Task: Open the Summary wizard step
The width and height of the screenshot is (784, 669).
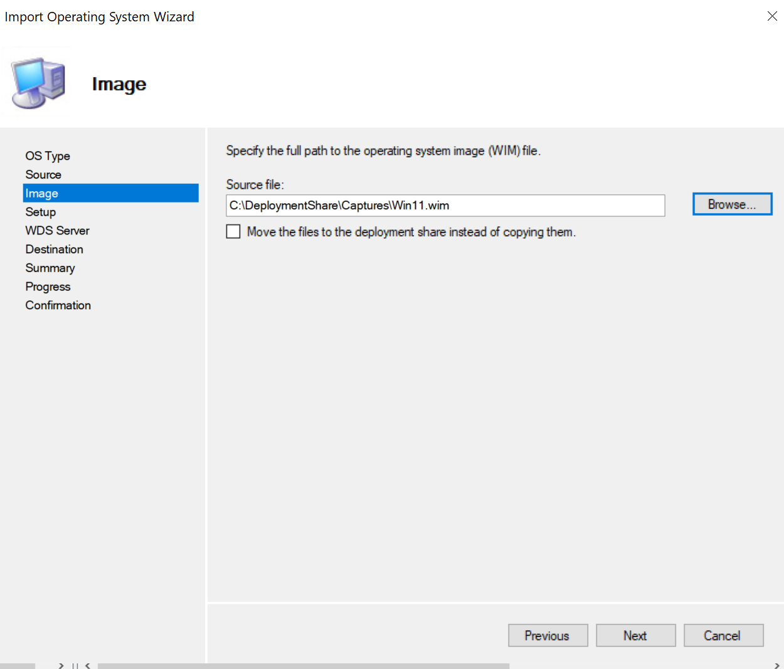Action: tap(50, 268)
